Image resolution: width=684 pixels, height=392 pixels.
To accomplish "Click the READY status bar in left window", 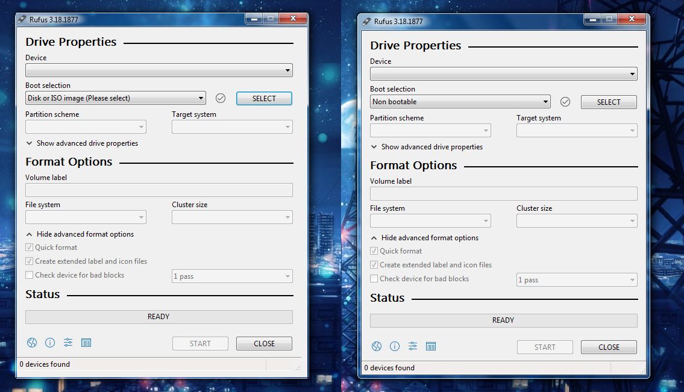I will point(158,317).
